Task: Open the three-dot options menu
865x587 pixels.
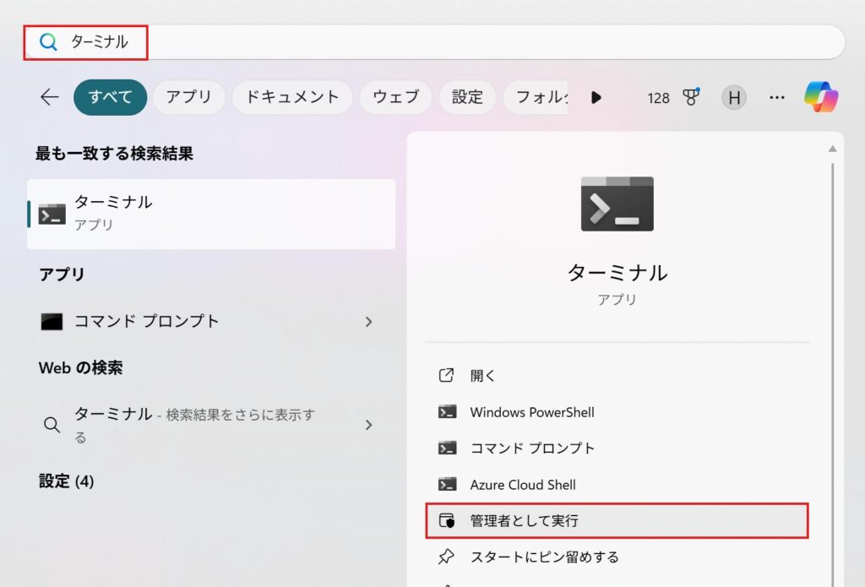Action: point(777,98)
